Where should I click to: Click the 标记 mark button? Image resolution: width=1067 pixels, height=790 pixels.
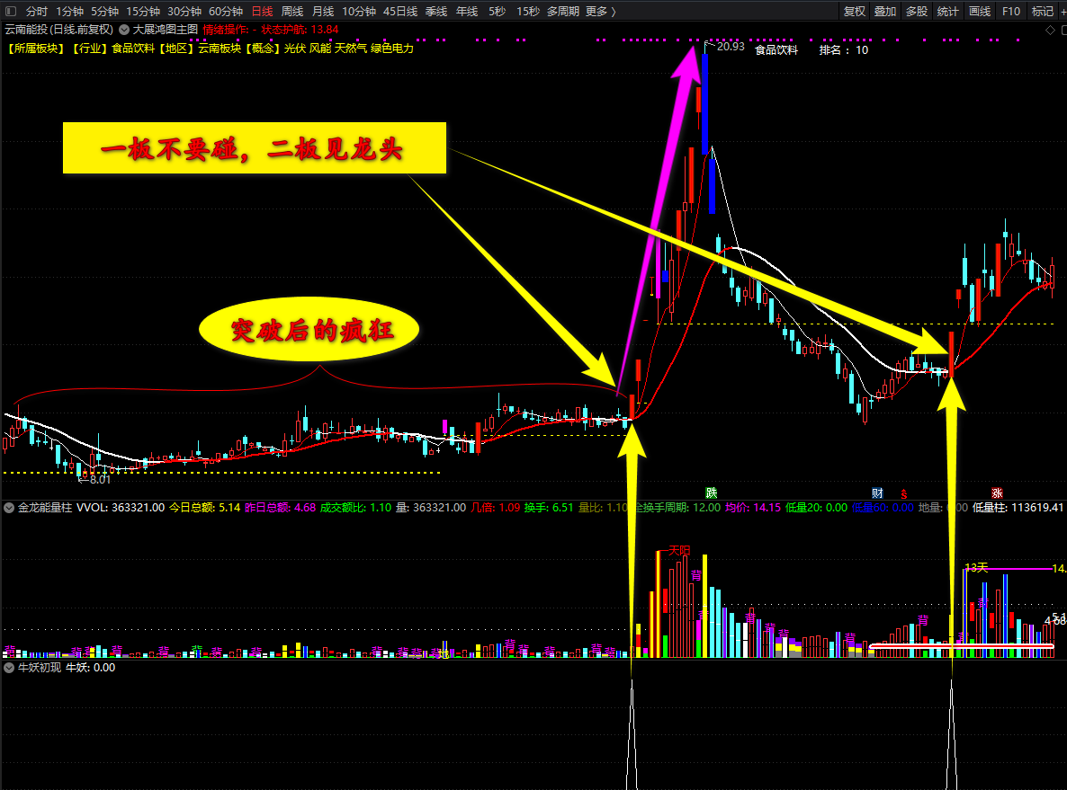click(x=1043, y=12)
